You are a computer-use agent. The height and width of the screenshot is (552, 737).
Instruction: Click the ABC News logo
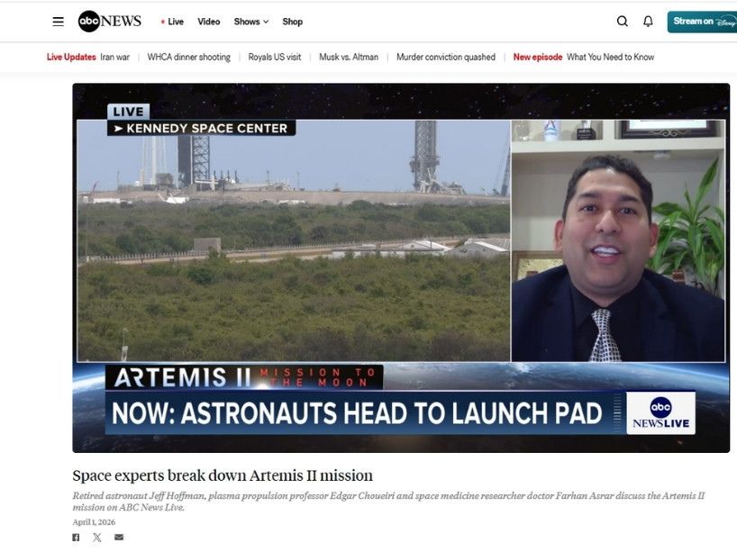[110, 21]
